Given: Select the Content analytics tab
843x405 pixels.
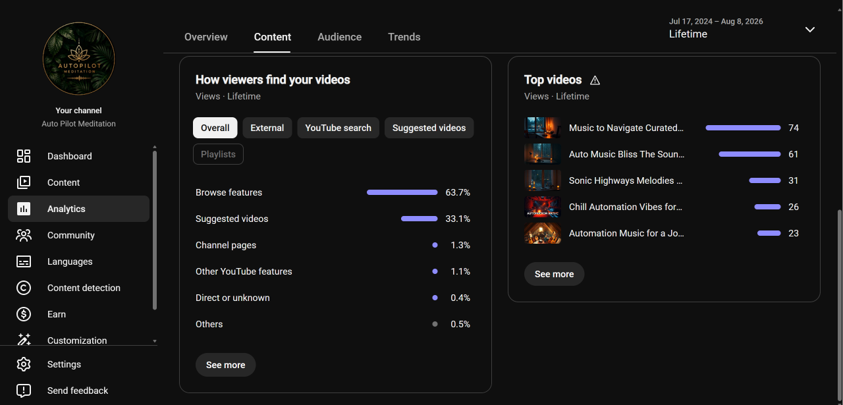Looking at the screenshot, I should pyautogui.click(x=273, y=37).
